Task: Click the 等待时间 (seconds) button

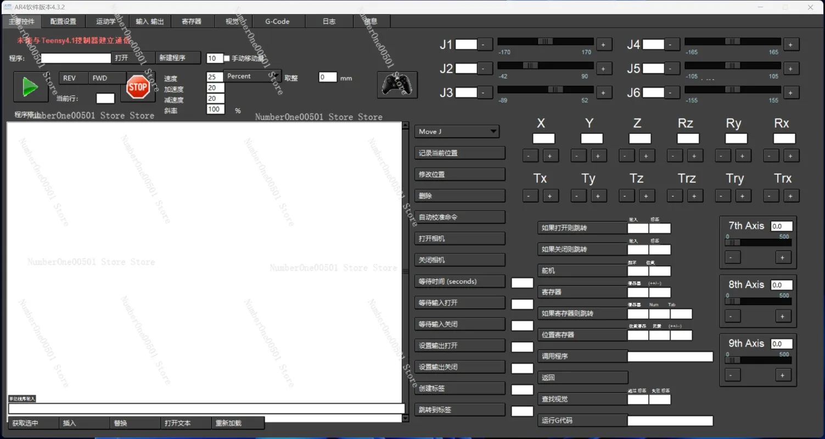Action: 459,282
